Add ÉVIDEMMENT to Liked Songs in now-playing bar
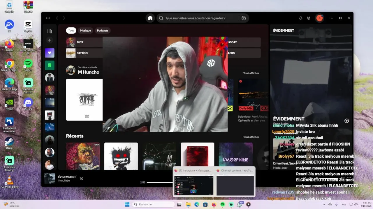The image size is (373, 209). 82,179
